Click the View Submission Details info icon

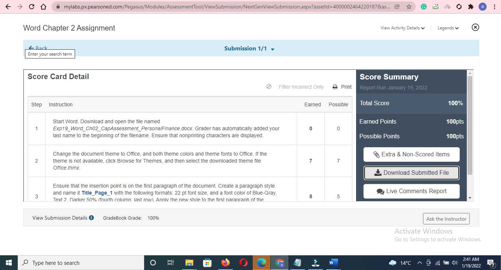[91, 218]
